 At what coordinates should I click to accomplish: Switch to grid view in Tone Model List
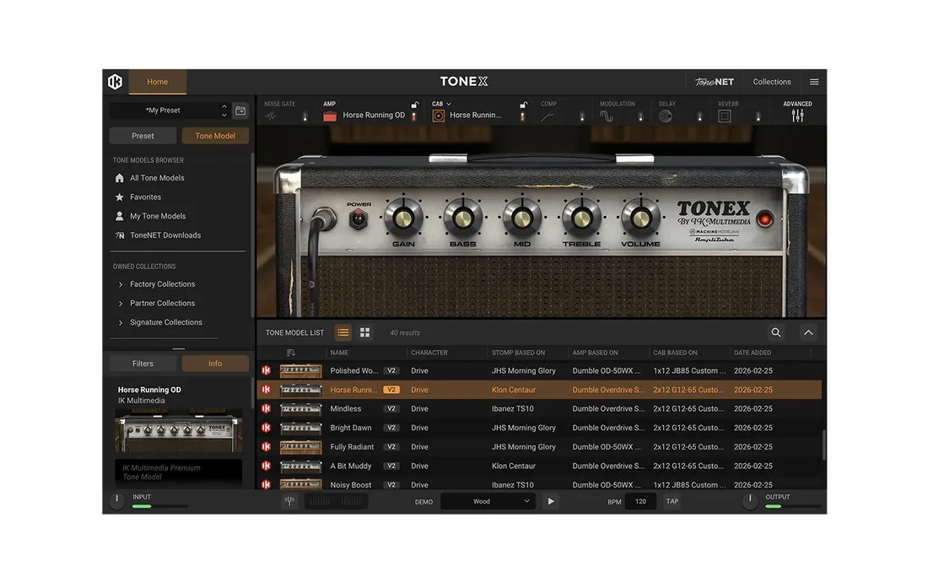click(x=365, y=332)
